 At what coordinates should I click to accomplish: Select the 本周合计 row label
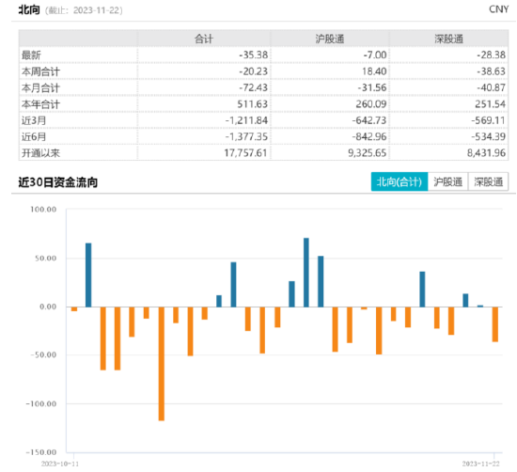point(40,71)
